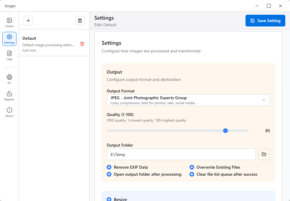
Task: Browse for output folder
Action: (x=264, y=154)
